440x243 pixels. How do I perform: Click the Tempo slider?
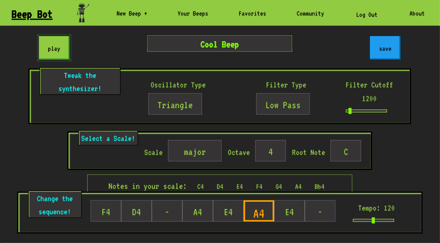[x=373, y=220]
